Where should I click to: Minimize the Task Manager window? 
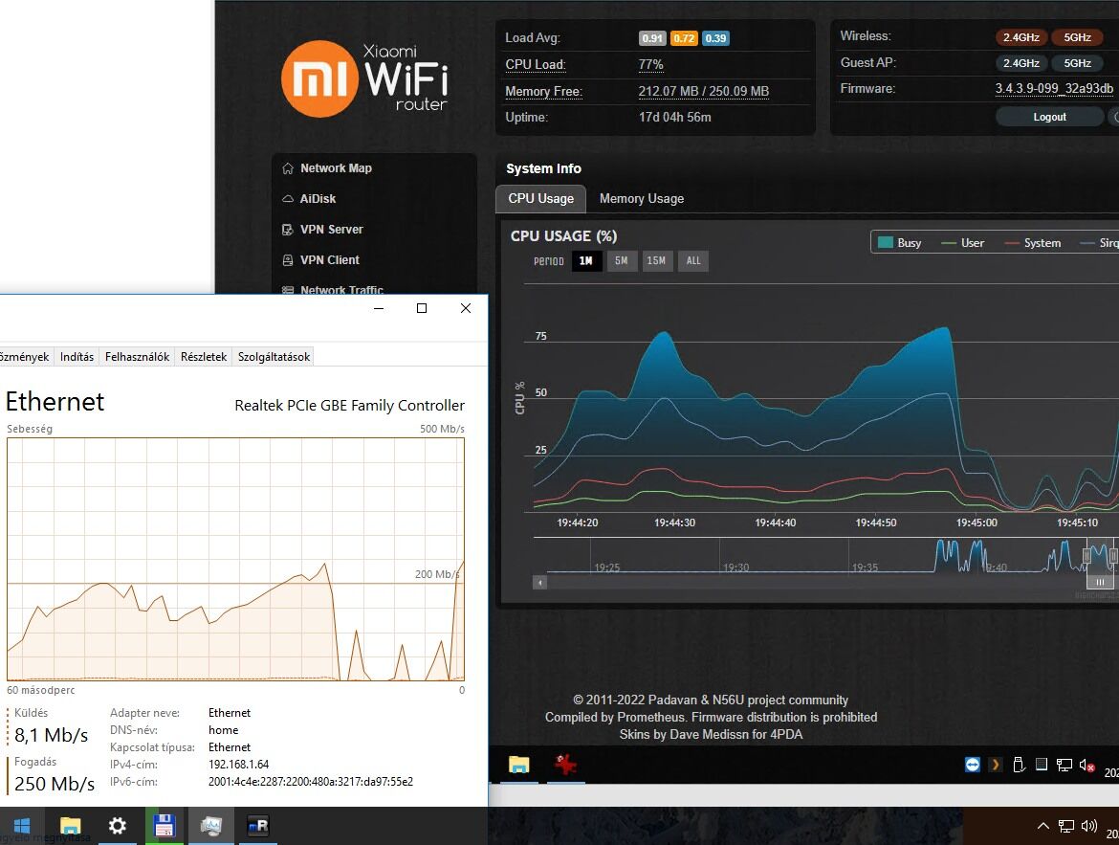tap(379, 308)
